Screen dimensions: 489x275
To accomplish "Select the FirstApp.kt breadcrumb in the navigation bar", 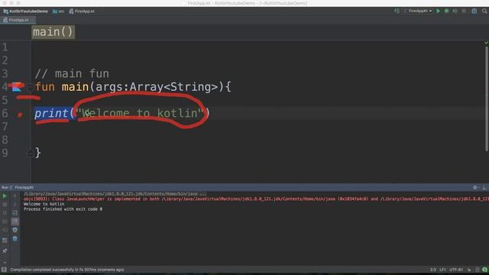I will [82, 11].
